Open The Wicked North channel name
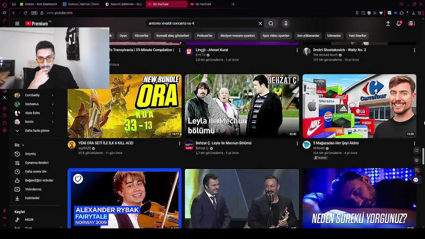 [x=325, y=55]
